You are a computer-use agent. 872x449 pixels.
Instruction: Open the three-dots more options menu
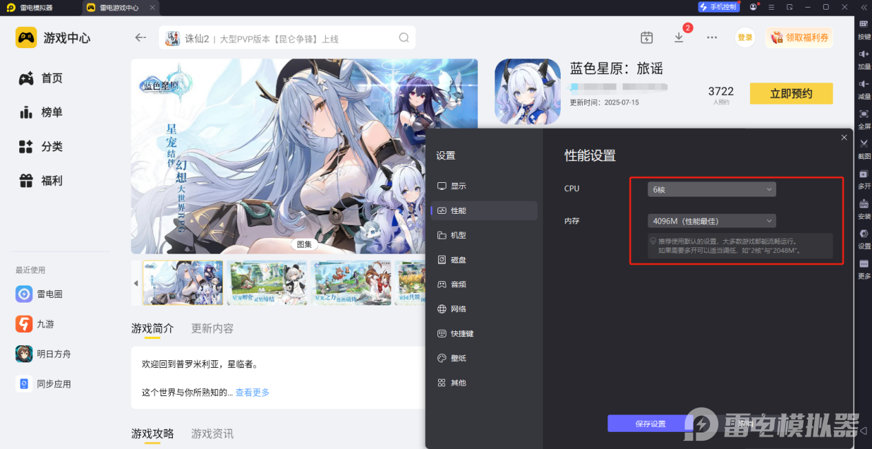(712, 37)
